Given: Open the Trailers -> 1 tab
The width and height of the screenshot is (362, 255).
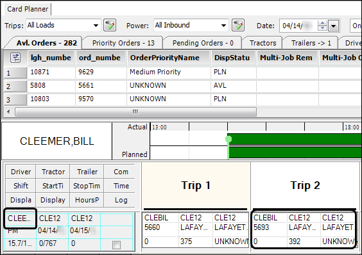Looking at the screenshot, I should pyautogui.click(x=311, y=43).
